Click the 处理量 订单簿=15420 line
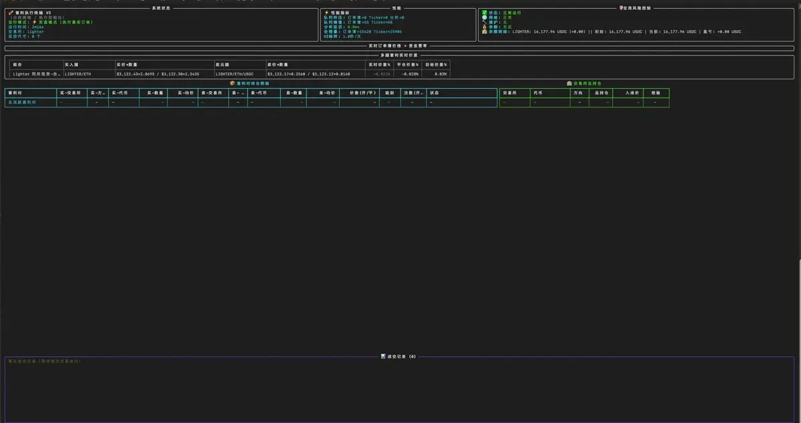The image size is (801, 423). point(362,31)
